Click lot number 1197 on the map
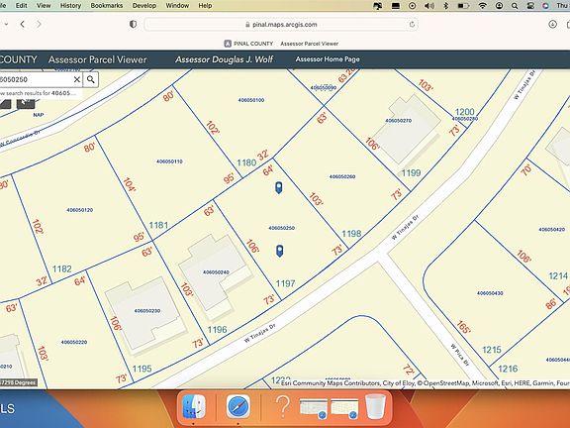Screen dimensions: 570x428 click(285, 283)
